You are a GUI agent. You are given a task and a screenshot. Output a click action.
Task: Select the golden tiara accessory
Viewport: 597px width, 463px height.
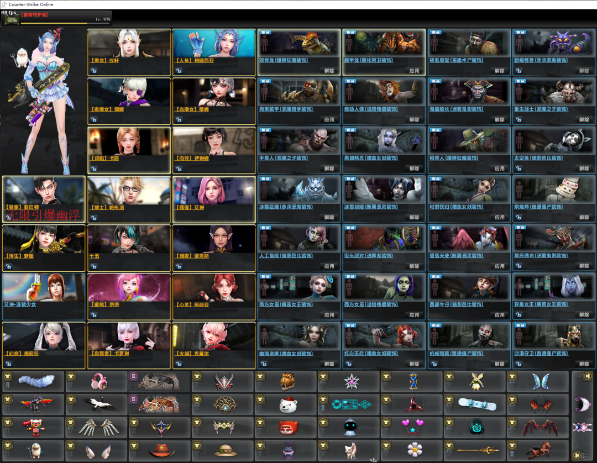pyautogui.click(x=224, y=427)
